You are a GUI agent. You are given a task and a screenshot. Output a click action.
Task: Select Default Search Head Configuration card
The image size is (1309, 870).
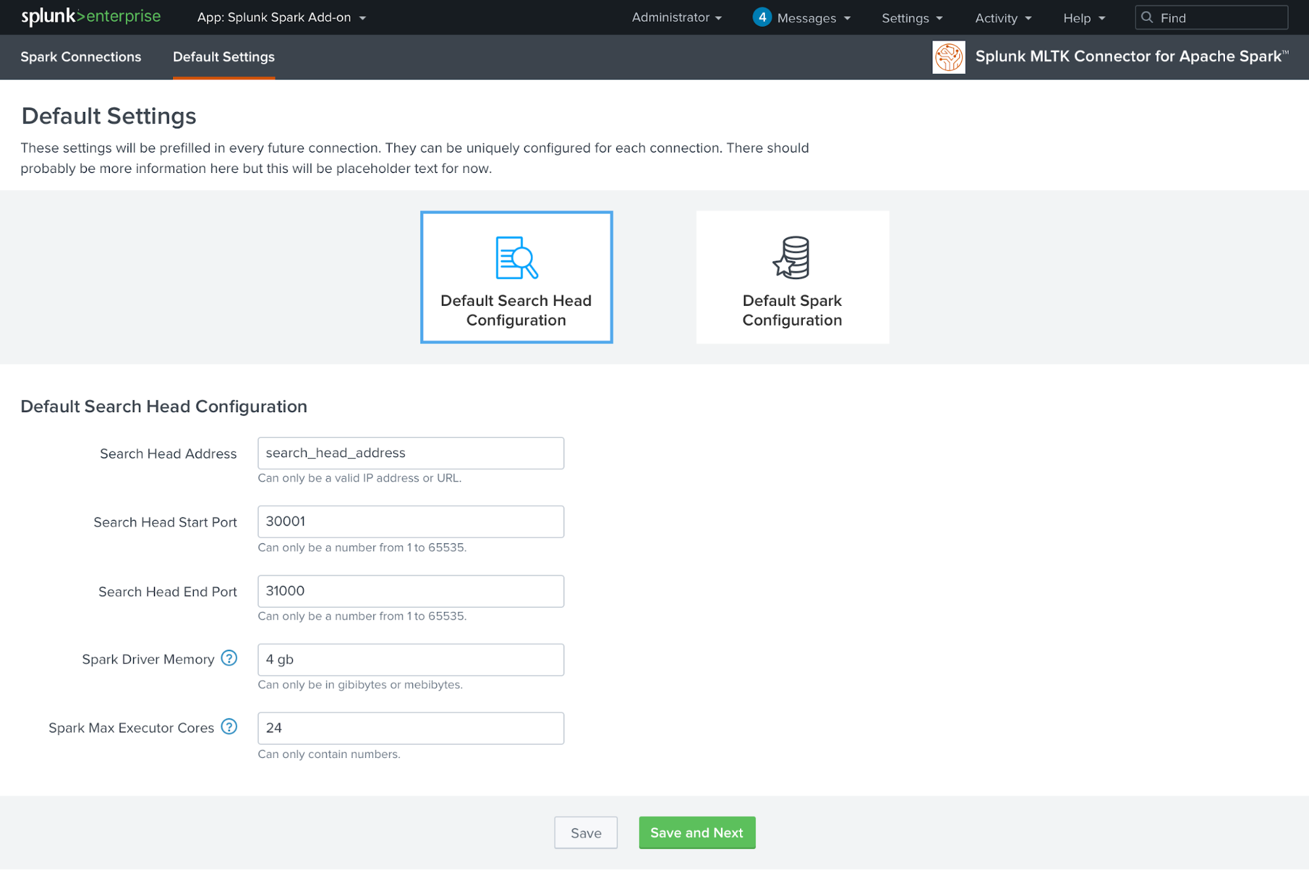click(516, 277)
